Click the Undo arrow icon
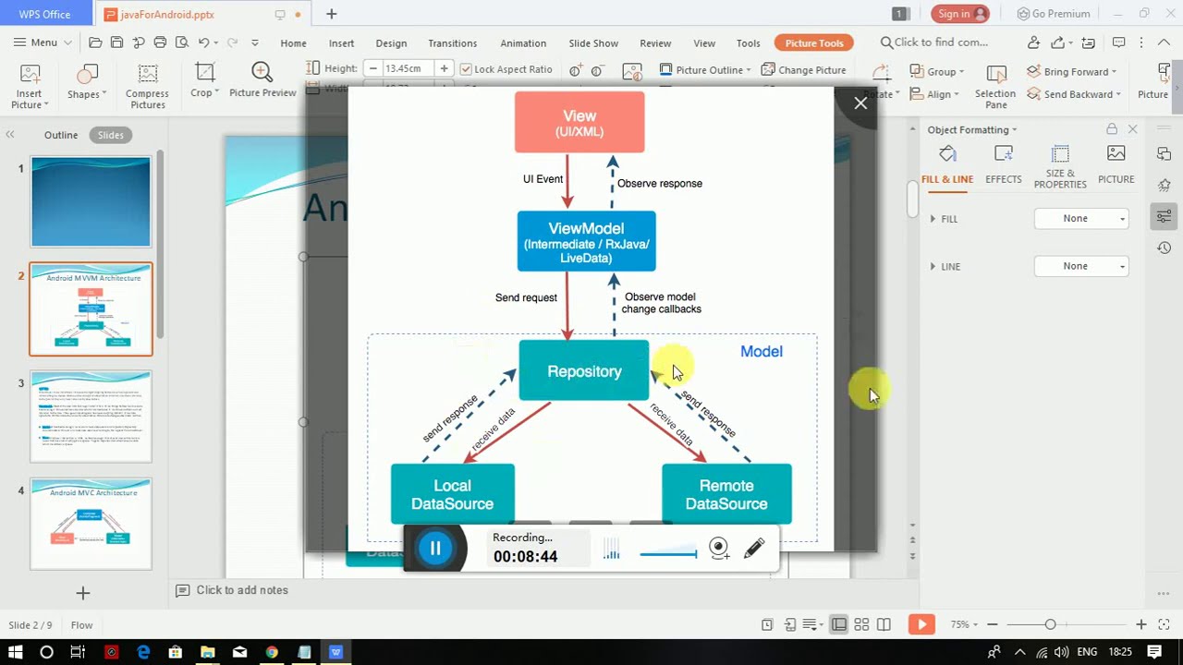Screen dimensions: 1183x665 (203, 42)
